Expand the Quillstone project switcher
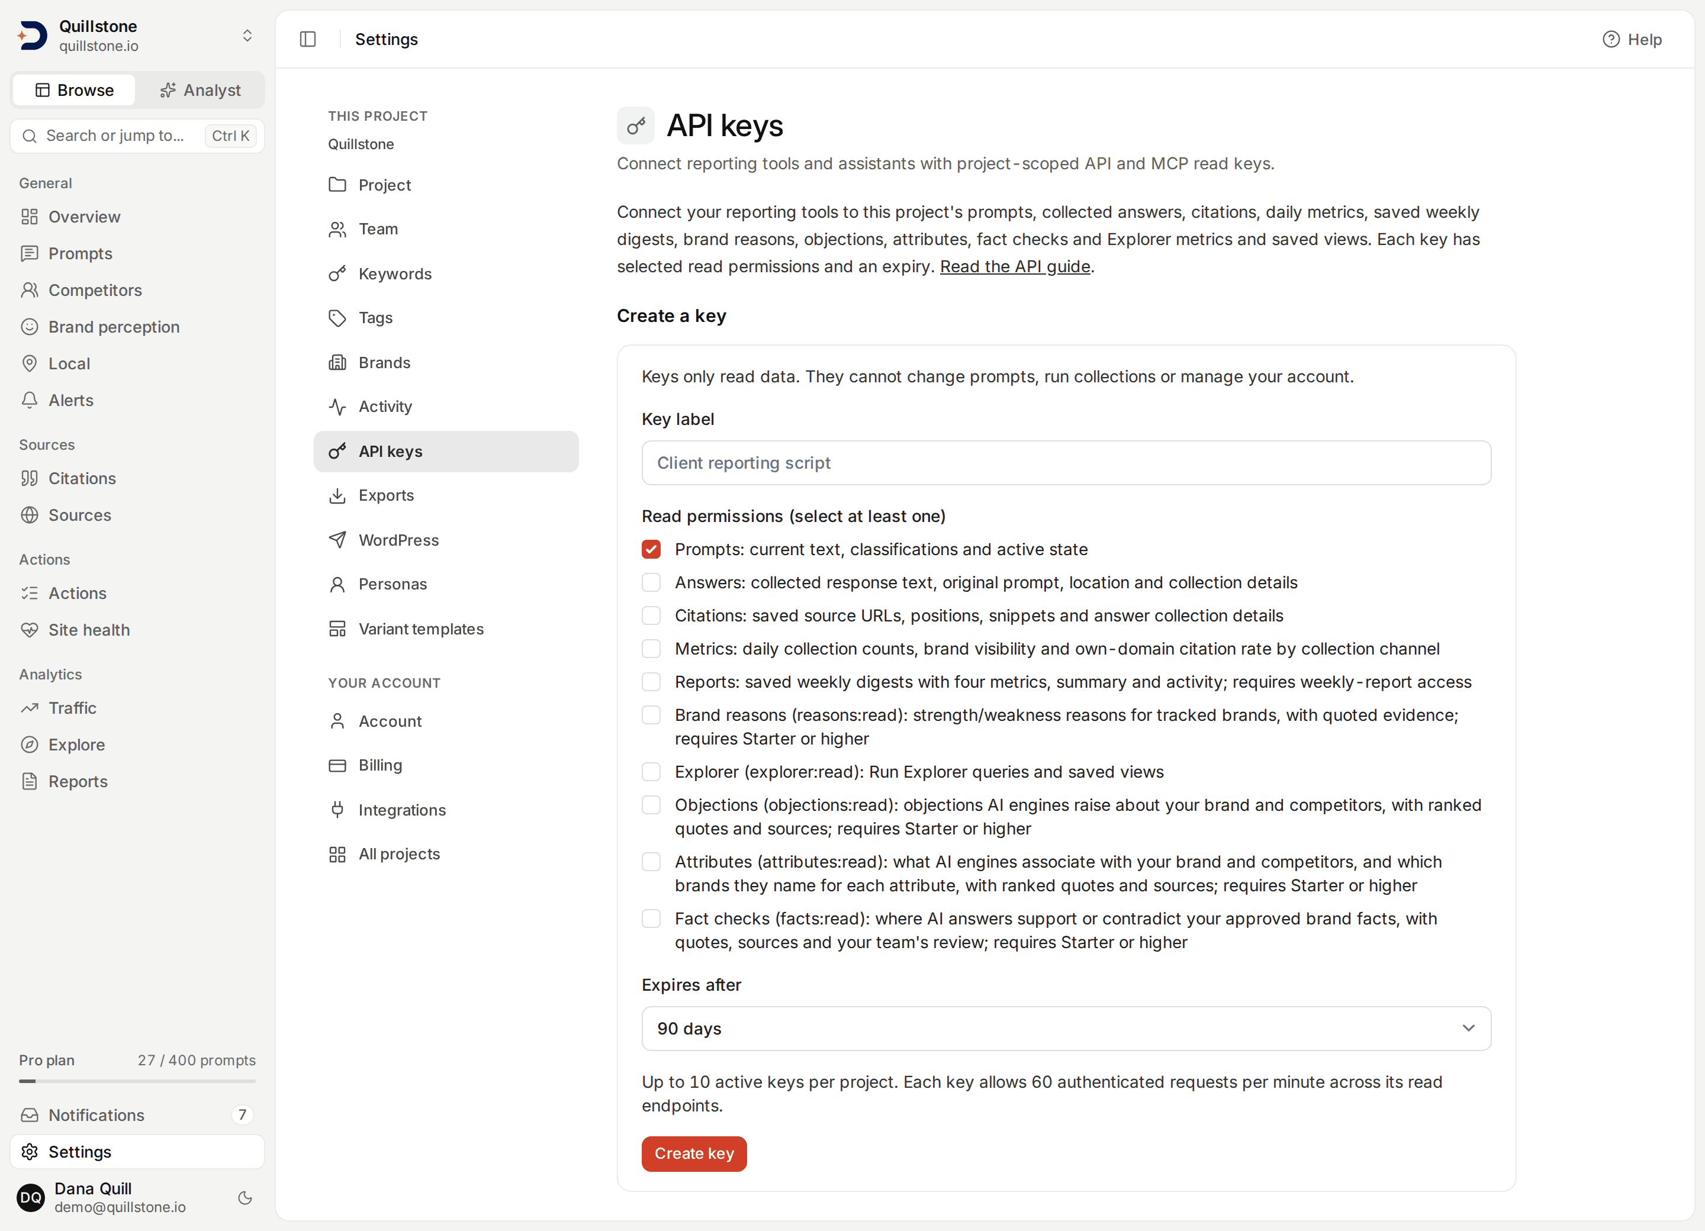This screenshot has width=1705, height=1231. [x=247, y=36]
